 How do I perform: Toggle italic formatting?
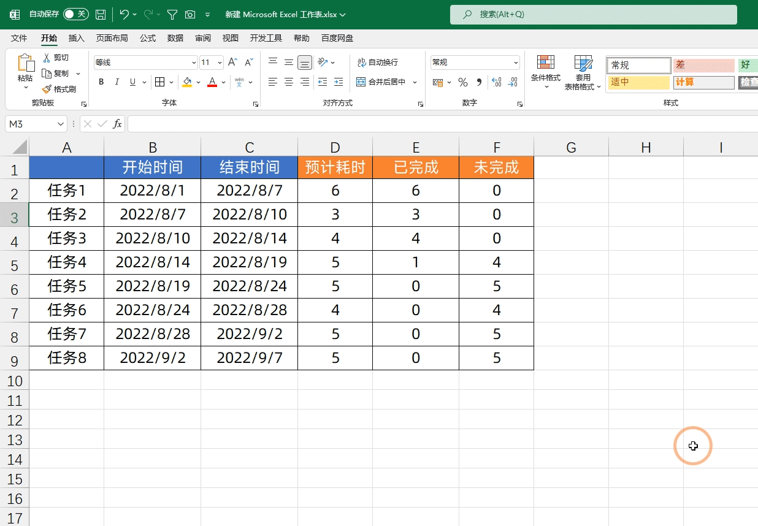117,82
